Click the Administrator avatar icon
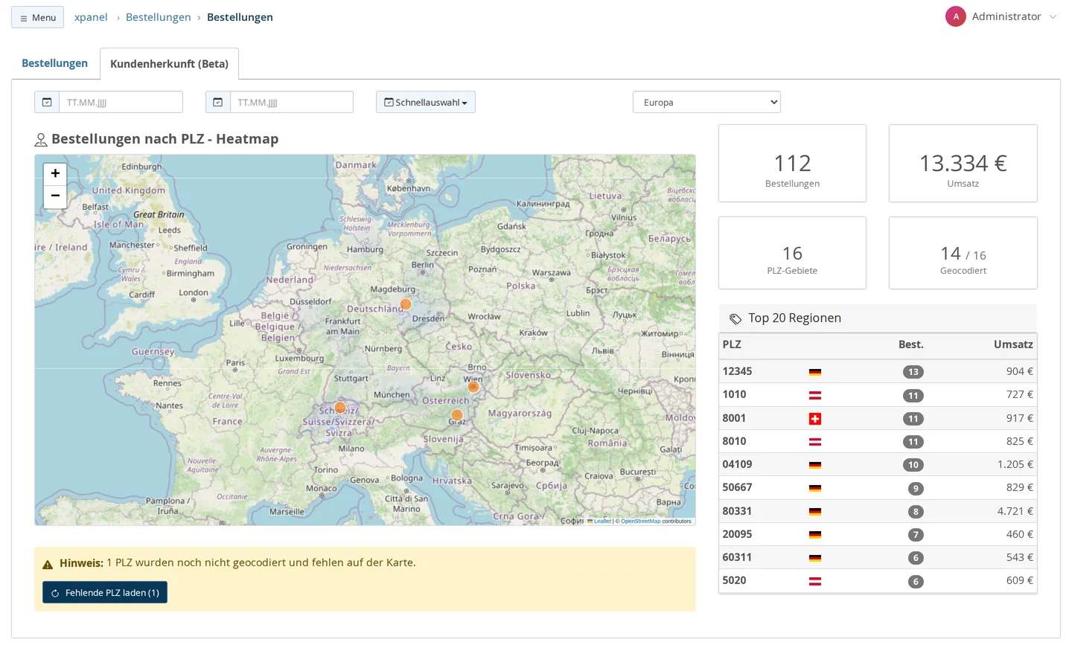The height and width of the screenshot is (645, 1066). tap(956, 16)
